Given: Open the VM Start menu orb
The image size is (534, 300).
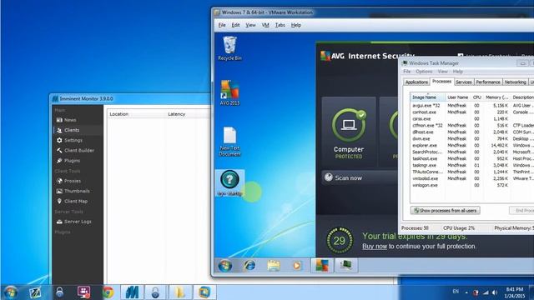Looking at the screenshot, I should (x=224, y=266).
